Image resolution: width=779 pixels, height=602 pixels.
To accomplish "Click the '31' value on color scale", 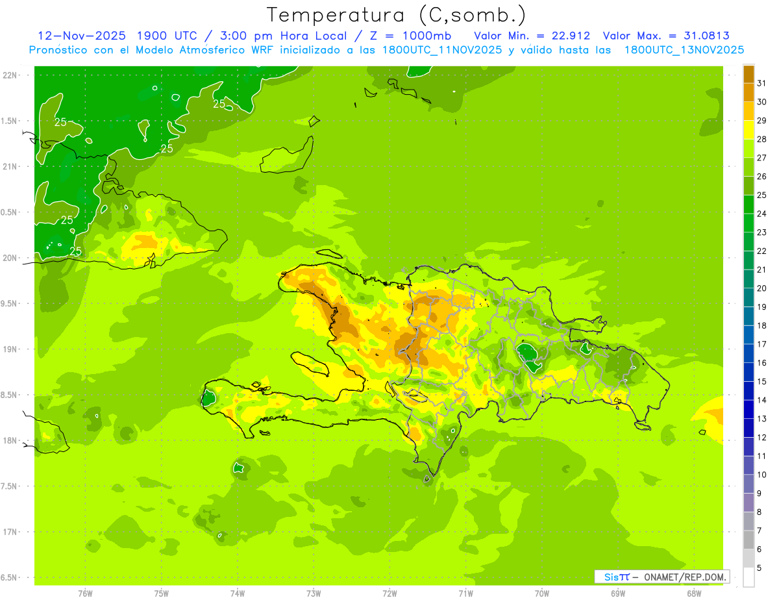I will (761, 83).
